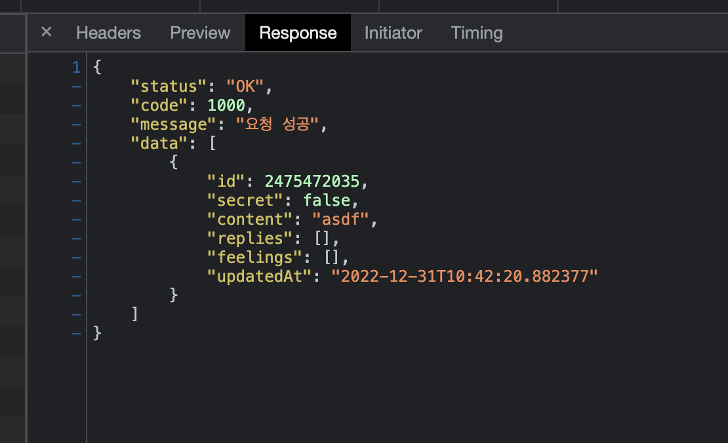
Task: Go to the Initiator tab
Action: click(394, 33)
